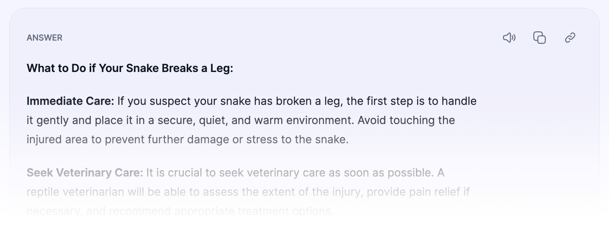The width and height of the screenshot is (609, 240).
Task: Click the words 'provide pain relief if'
Action: (x=418, y=192)
